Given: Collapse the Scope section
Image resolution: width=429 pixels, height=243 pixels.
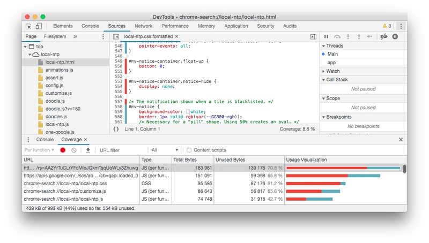Looking at the screenshot, I should pos(324,98).
